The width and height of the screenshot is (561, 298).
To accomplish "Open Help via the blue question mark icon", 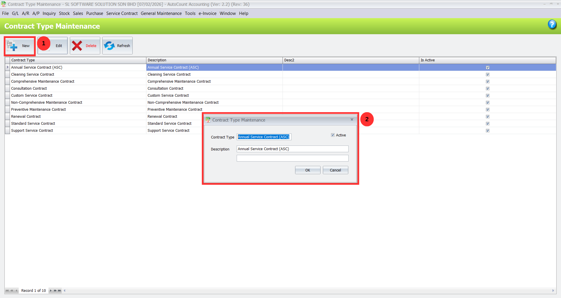I will 552,25.
